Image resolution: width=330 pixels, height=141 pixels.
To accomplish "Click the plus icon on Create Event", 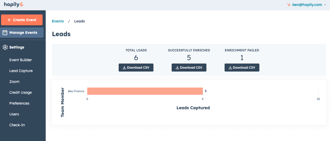I will [9, 20].
